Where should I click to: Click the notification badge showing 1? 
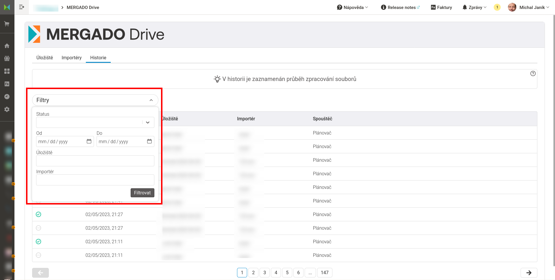click(497, 7)
